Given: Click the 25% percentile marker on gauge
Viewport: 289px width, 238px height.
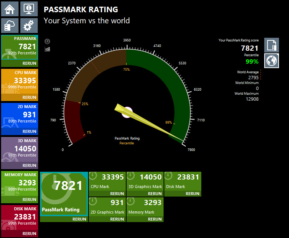Looking at the screenshot, I should tap(85, 104).
